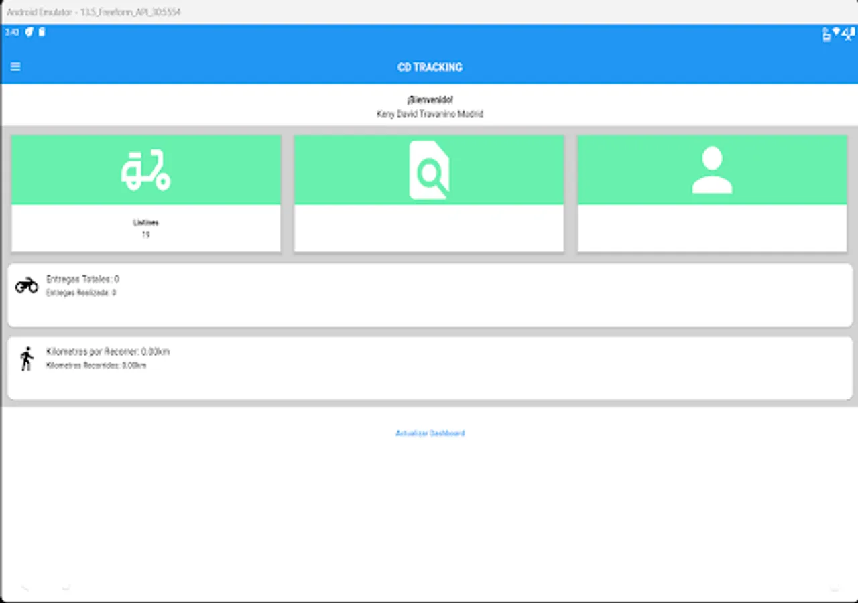Select the CD TRACKING title bar

pos(429,67)
